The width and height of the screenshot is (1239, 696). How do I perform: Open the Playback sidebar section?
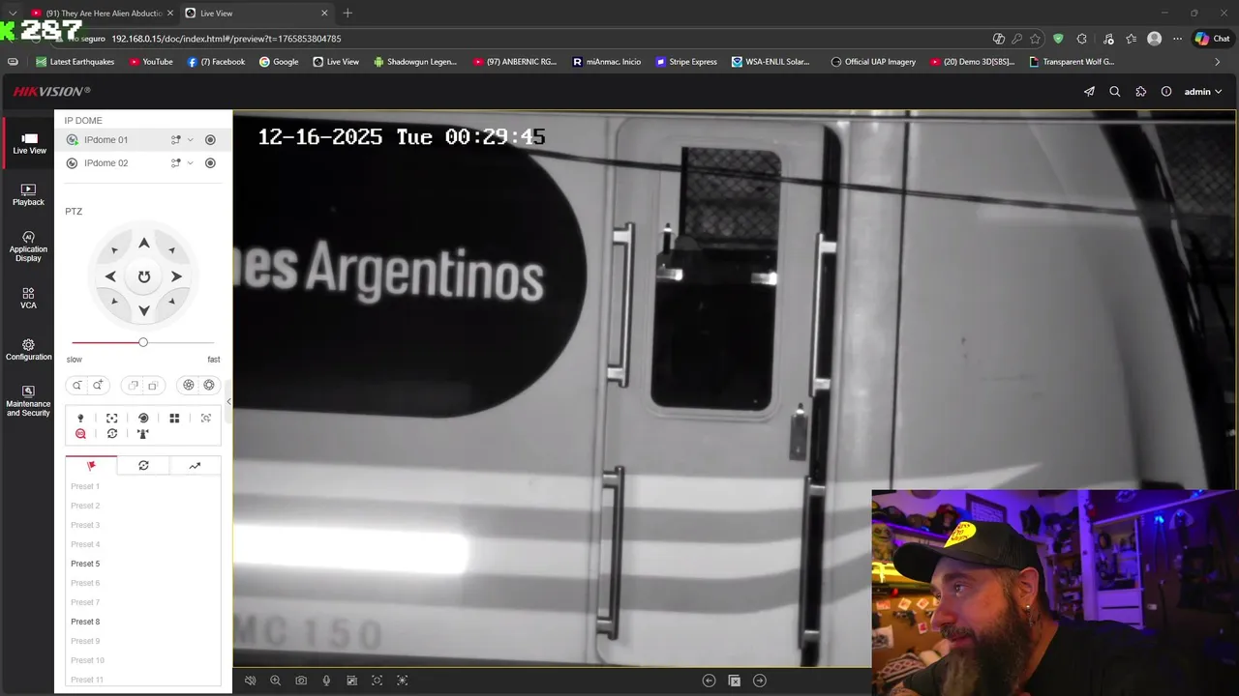coord(29,195)
